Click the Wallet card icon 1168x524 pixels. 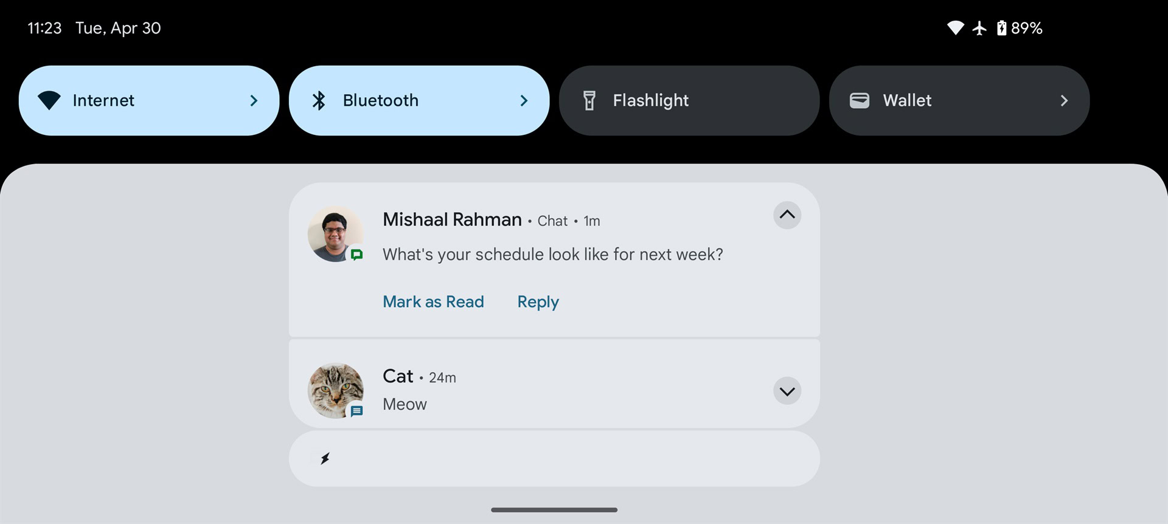click(859, 100)
